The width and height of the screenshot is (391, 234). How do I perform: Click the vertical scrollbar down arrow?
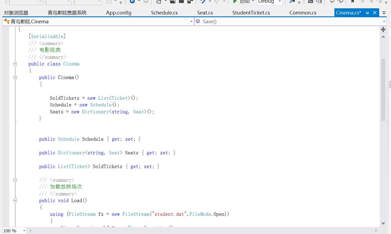point(383,223)
